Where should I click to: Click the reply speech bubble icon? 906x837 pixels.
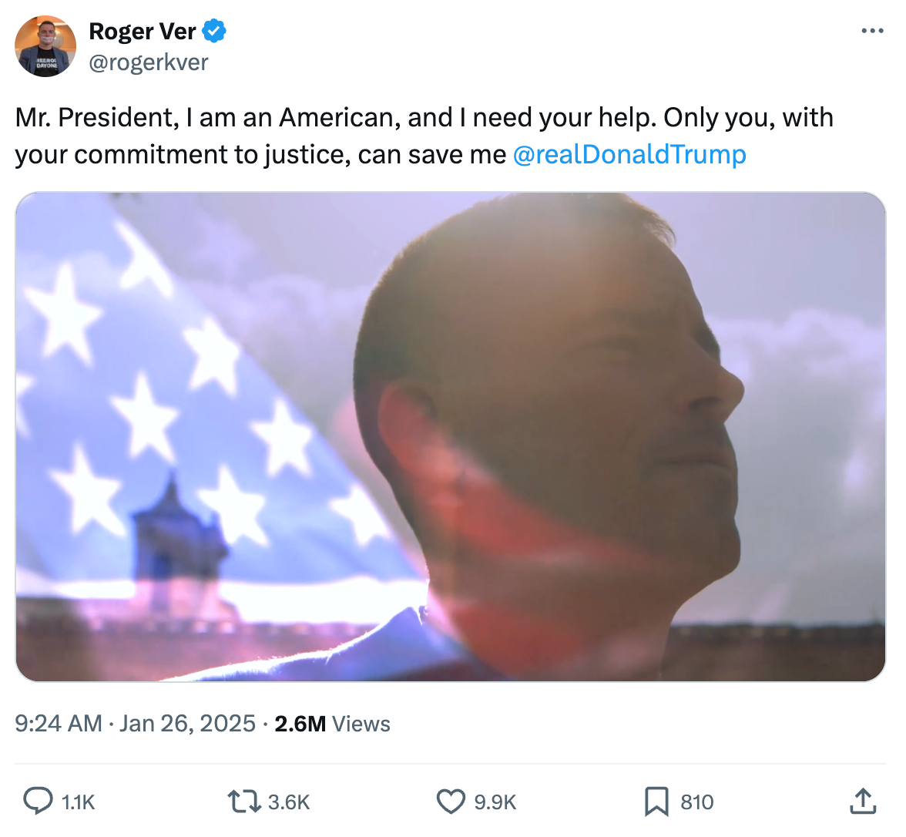(x=38, y=802)
